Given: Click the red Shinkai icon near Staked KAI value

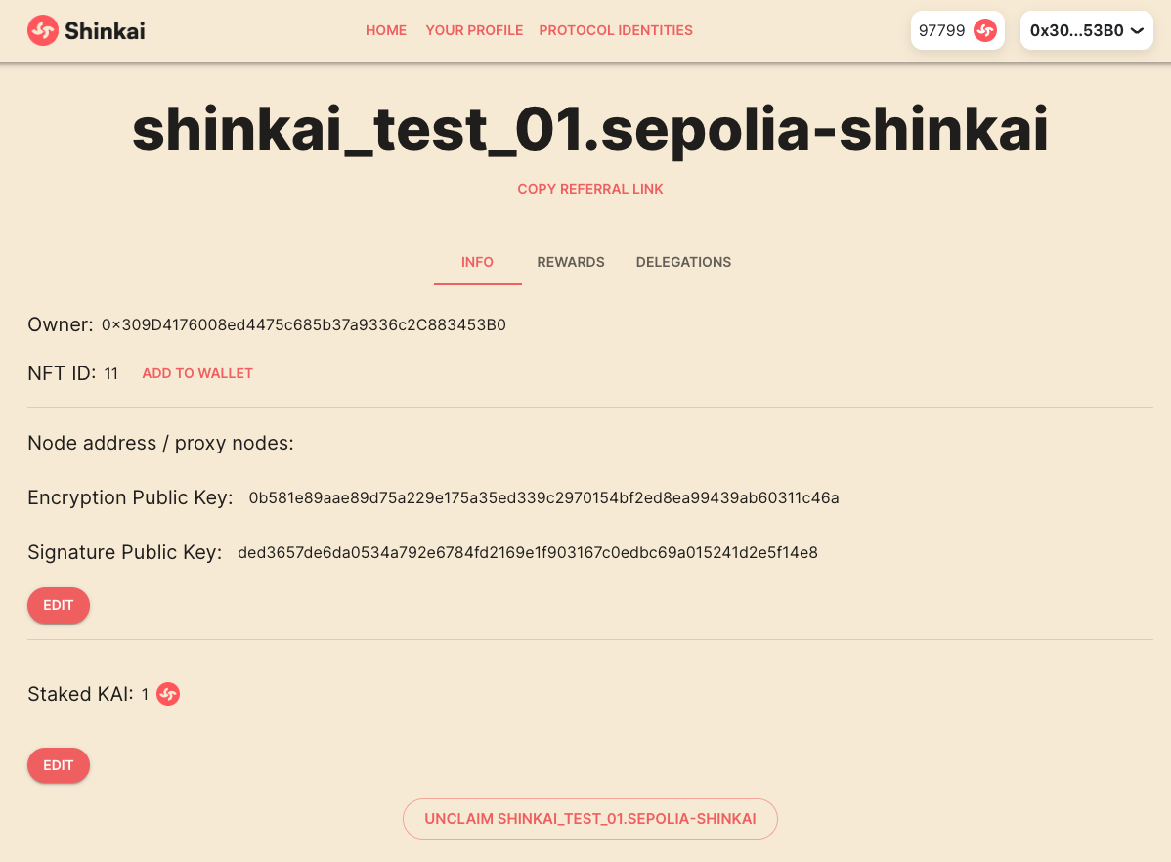Looking at the screenshot, I should coord(167,694).
